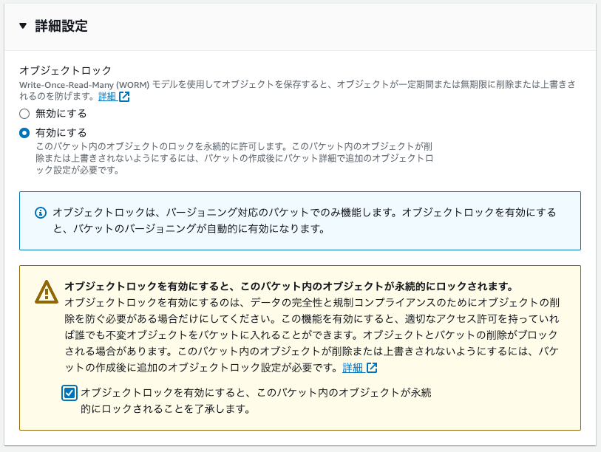This screenshot has width=601, height=452.
Task: Click the info icon in blue versioning notice
Action: click(x=41, y=213)
